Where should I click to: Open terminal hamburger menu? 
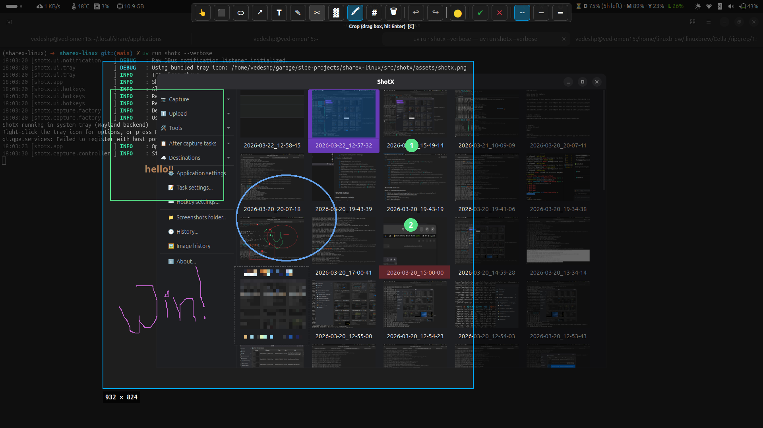click(x=709, y=22)
